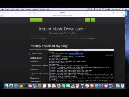129x97 pixels.
Task: Click the clock showing Sun 3:24 PM
Action: pos(116,9)
